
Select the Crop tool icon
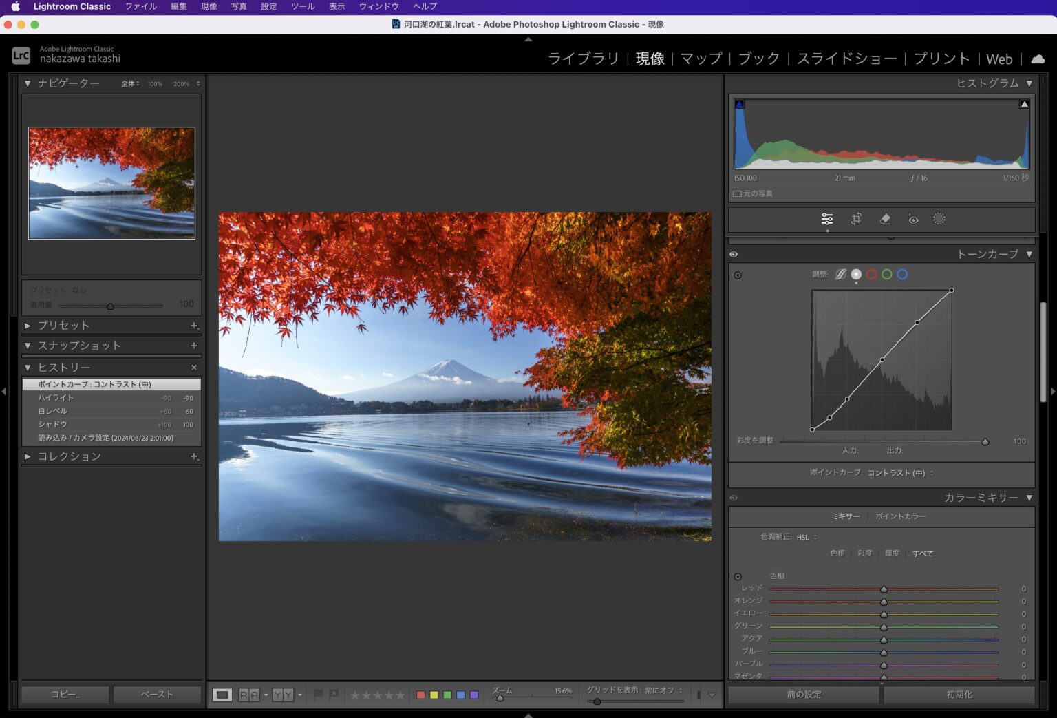(856, 219)
